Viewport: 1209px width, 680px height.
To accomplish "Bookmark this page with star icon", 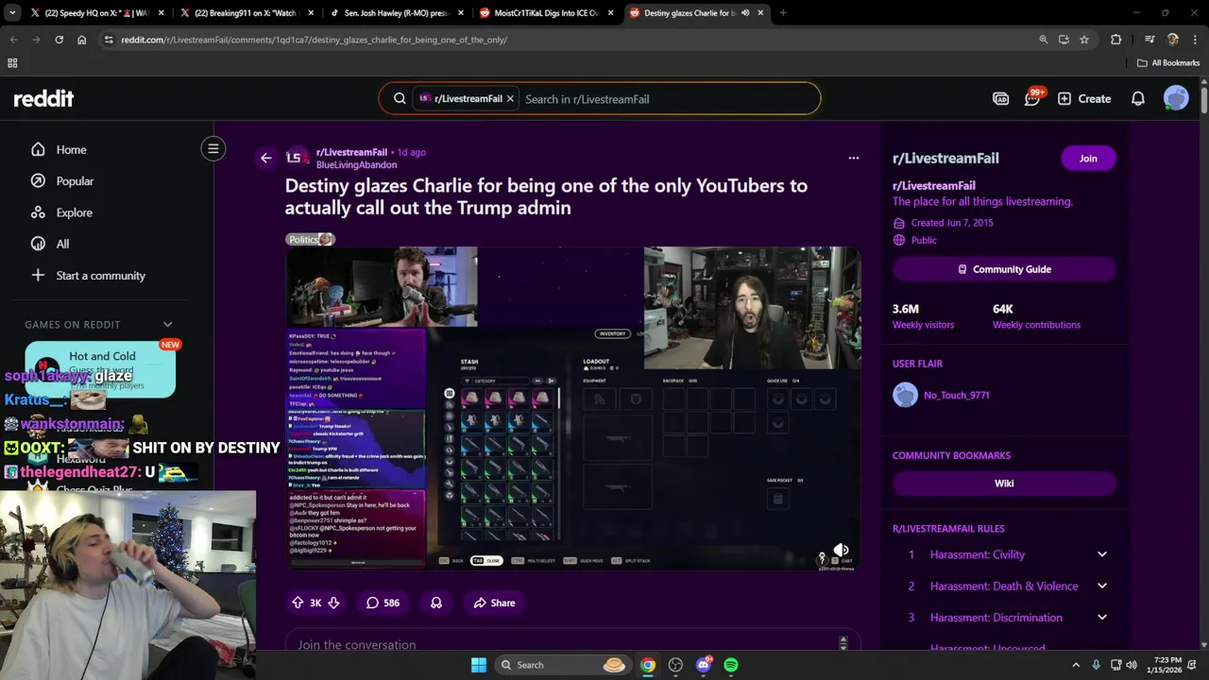I will click(x=1084, y=40).
